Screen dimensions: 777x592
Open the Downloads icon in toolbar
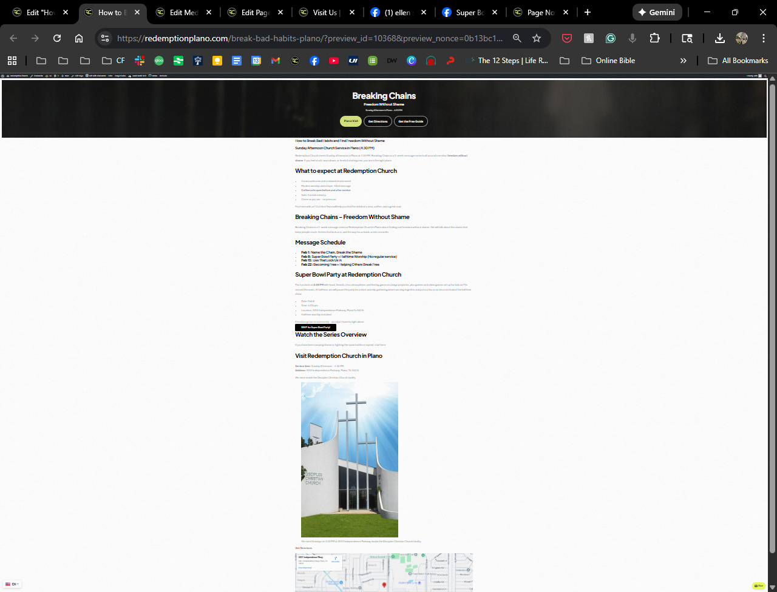click(x=720, y=38)
